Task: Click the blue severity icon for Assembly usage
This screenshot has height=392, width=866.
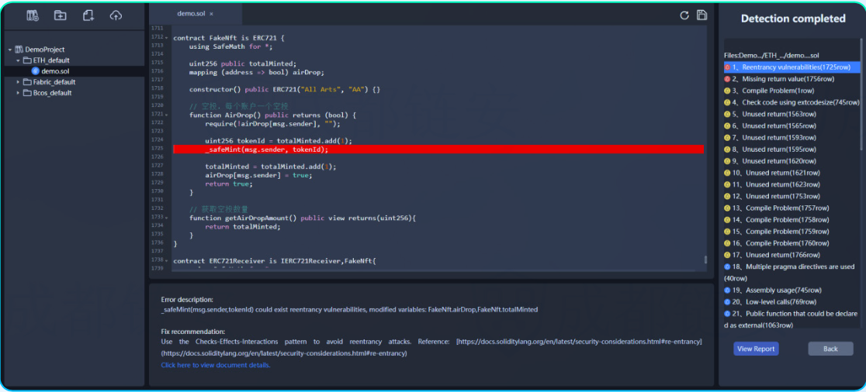Action: (727, 290)
